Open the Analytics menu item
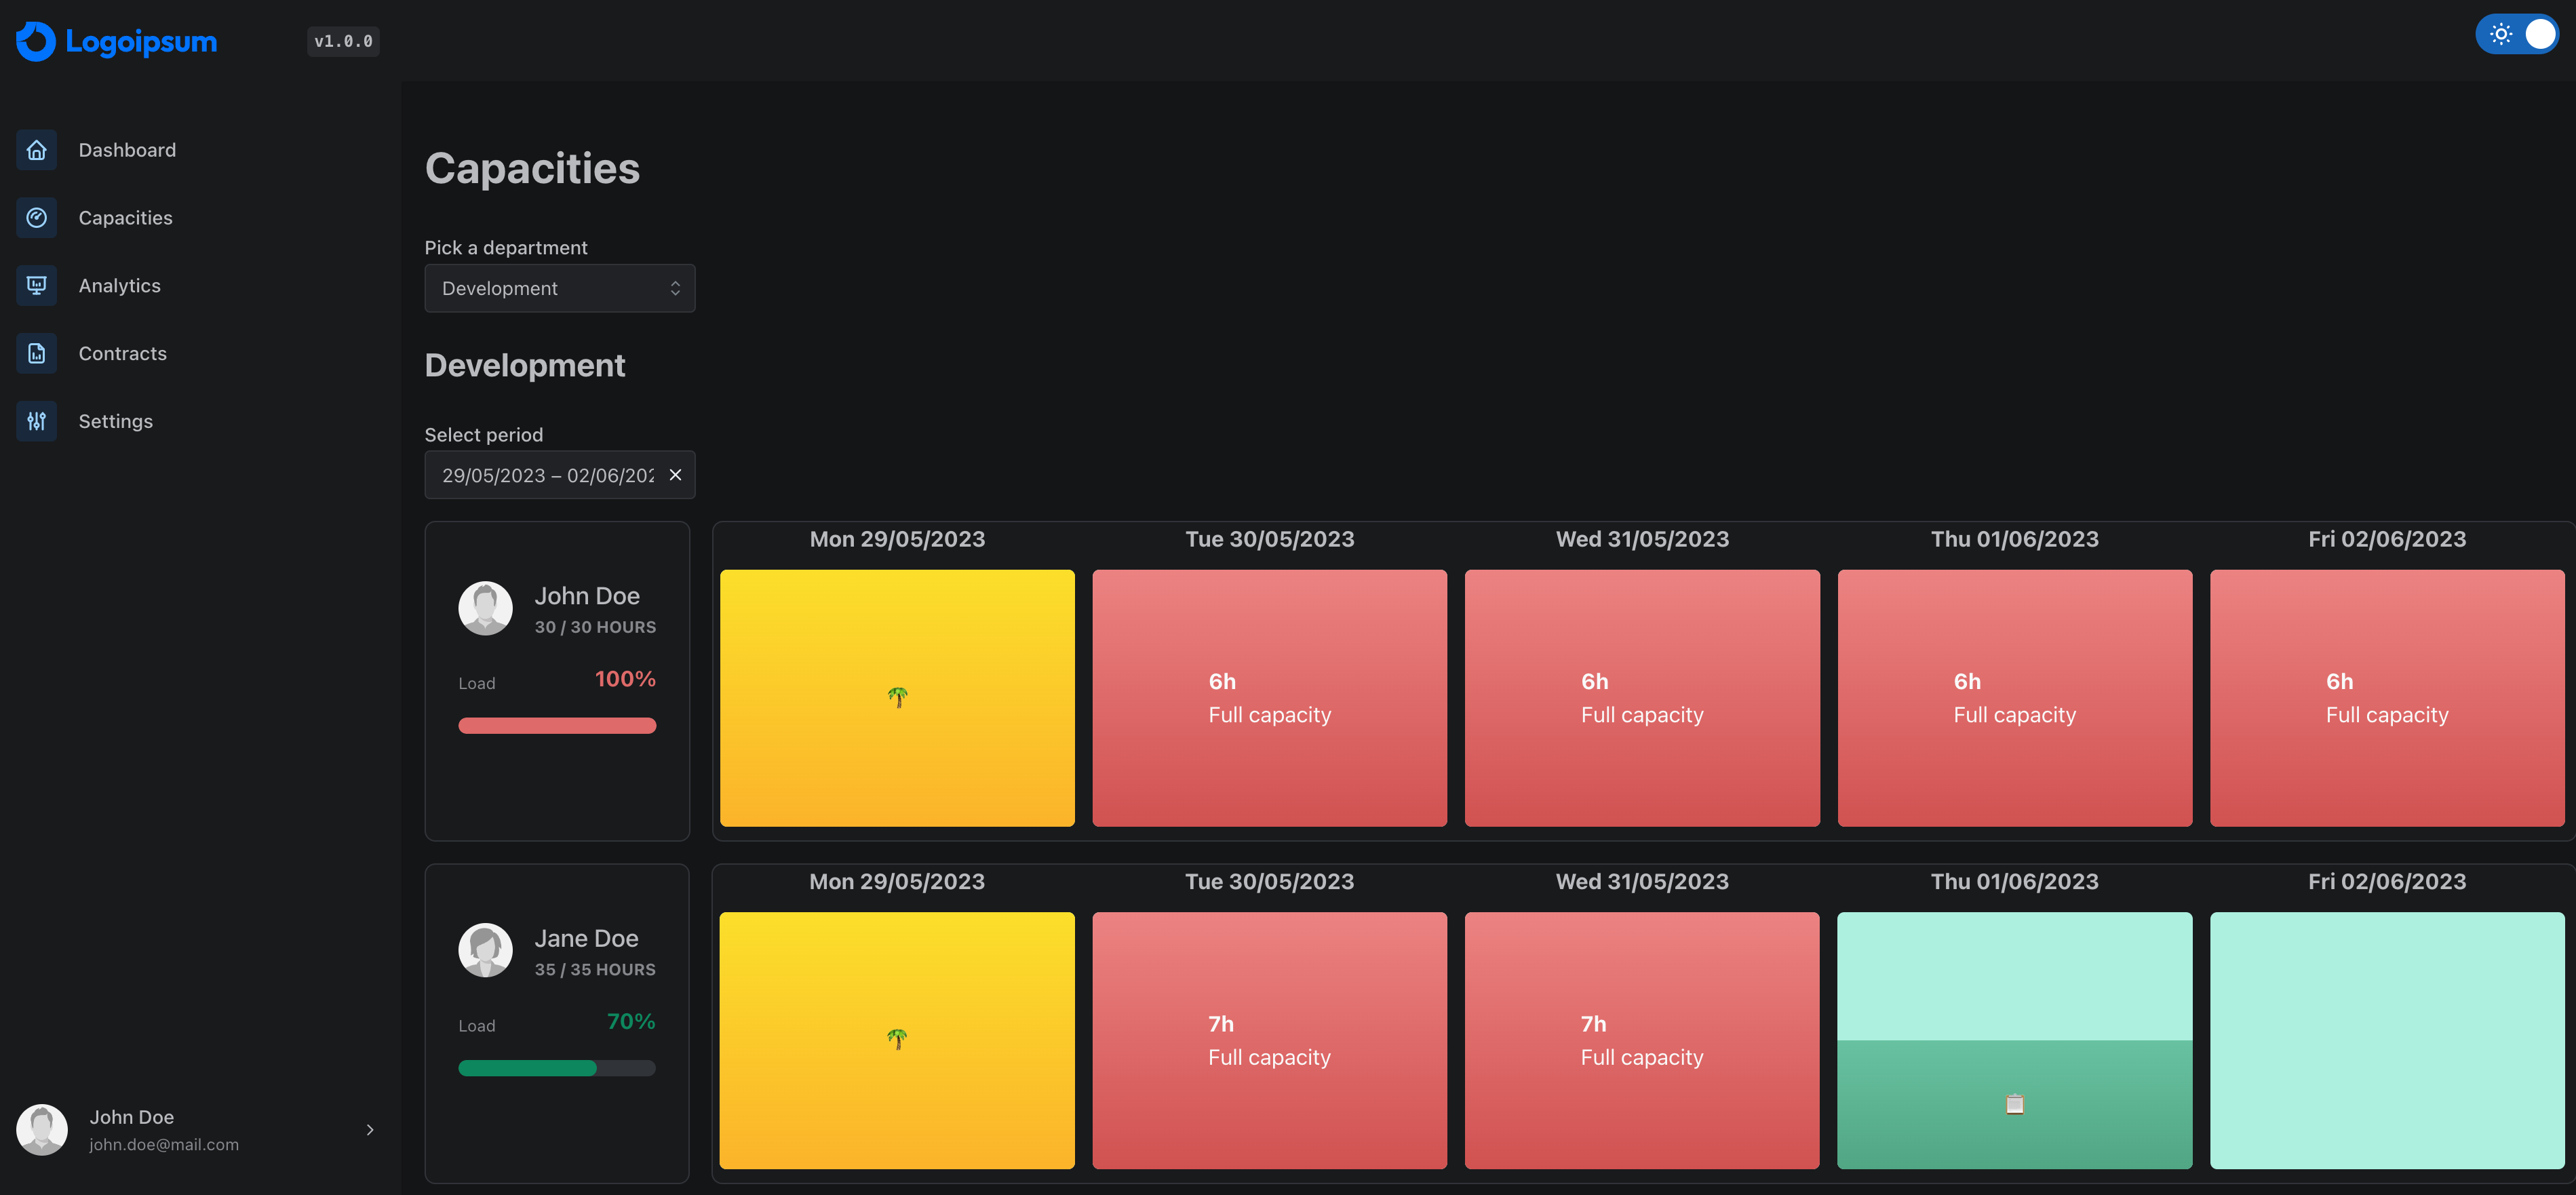Screen dimensions: 2576x1195 119,286
